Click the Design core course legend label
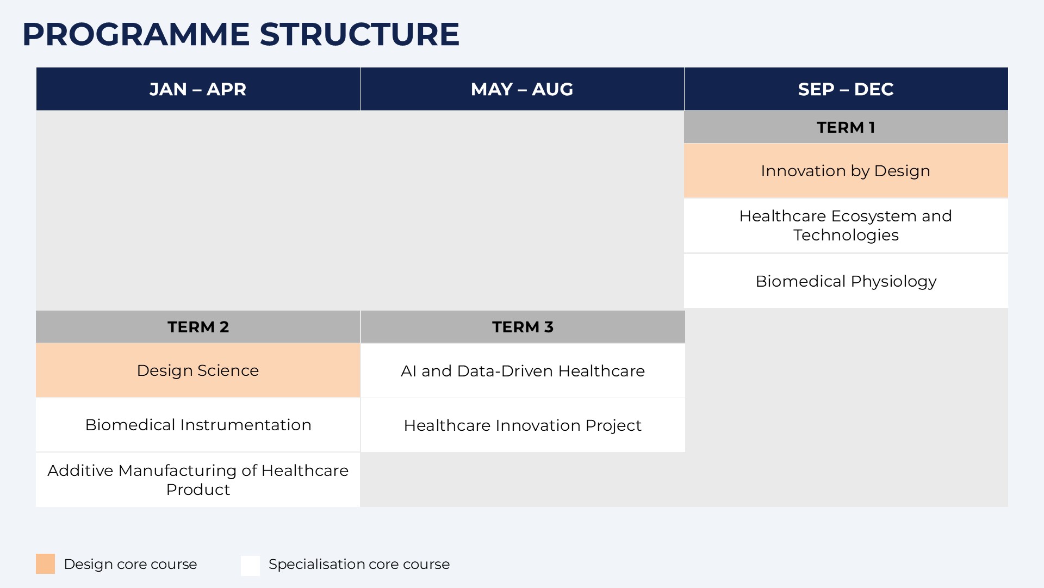 (x=130, y=564)
